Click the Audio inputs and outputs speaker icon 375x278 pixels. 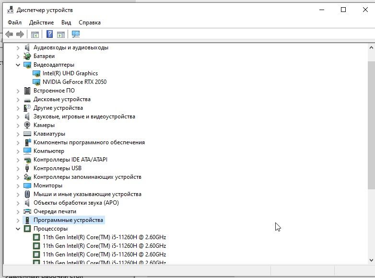coord(27,47)
